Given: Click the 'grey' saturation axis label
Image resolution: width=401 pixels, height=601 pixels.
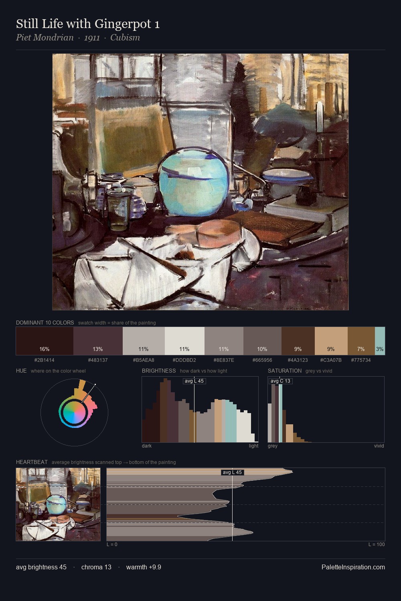Looking at the screenshot, I should point(273,446).
